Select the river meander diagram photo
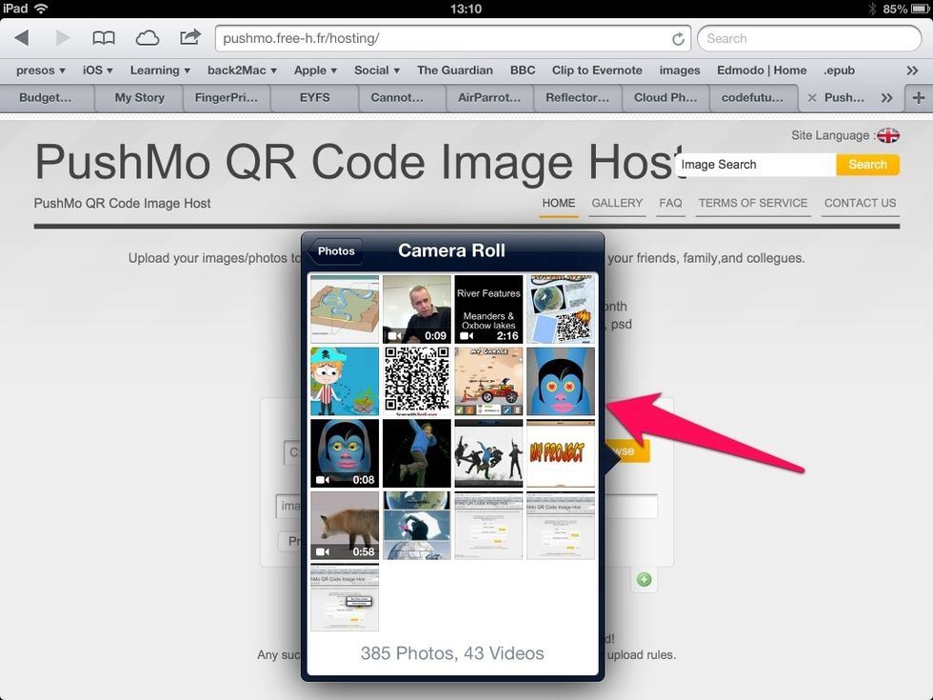The height and width of the screenshot is (700, 933). pyautogui.click(x=345, y=309)
